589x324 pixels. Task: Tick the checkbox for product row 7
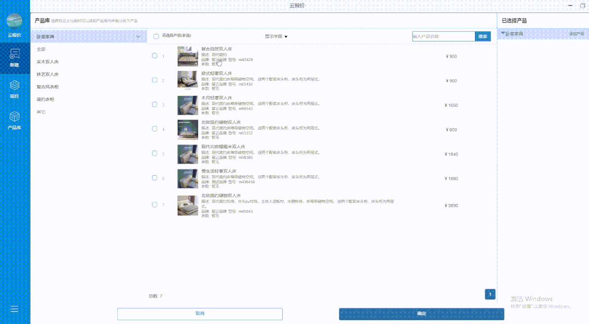point(154,205)
